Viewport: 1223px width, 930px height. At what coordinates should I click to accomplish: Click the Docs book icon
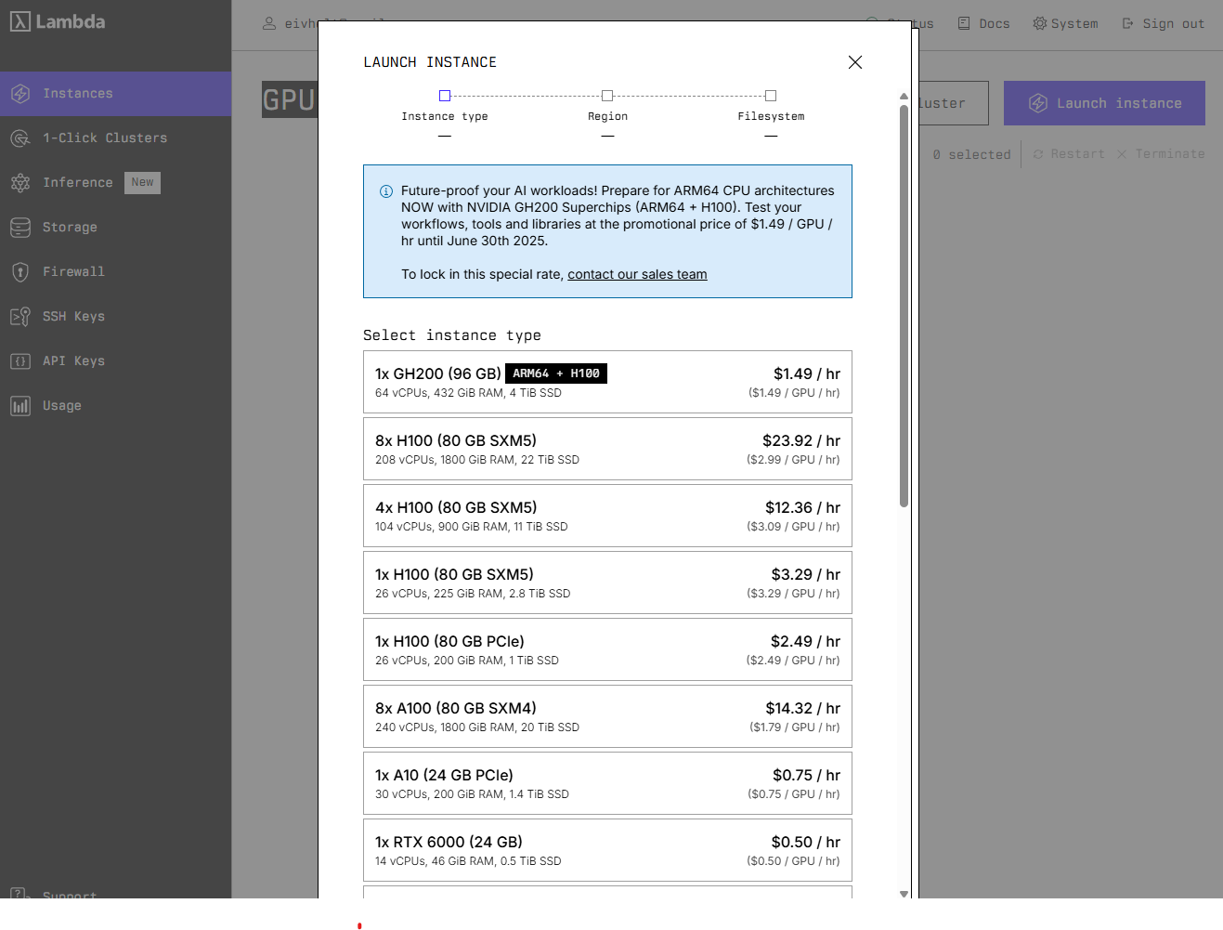click(x=964, y=23)
